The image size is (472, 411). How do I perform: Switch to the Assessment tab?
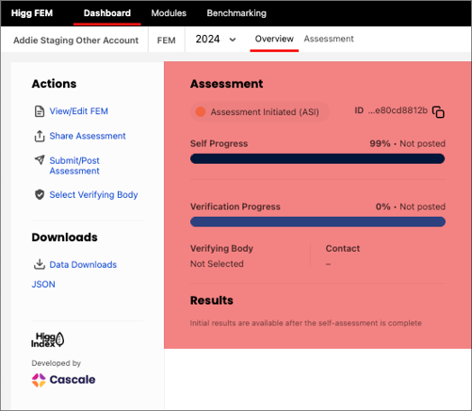pyautogui.click(x=329, y=39)
